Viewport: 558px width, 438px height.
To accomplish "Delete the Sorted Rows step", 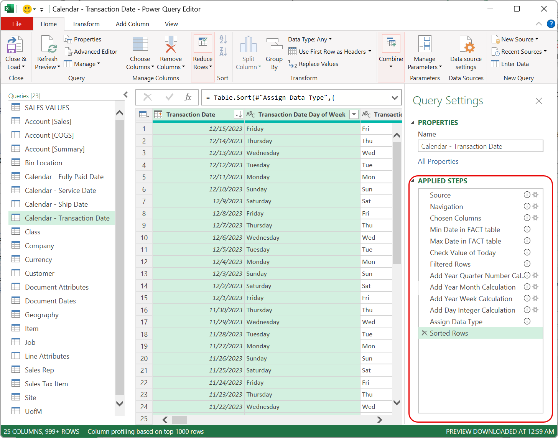I will point(425,333).
